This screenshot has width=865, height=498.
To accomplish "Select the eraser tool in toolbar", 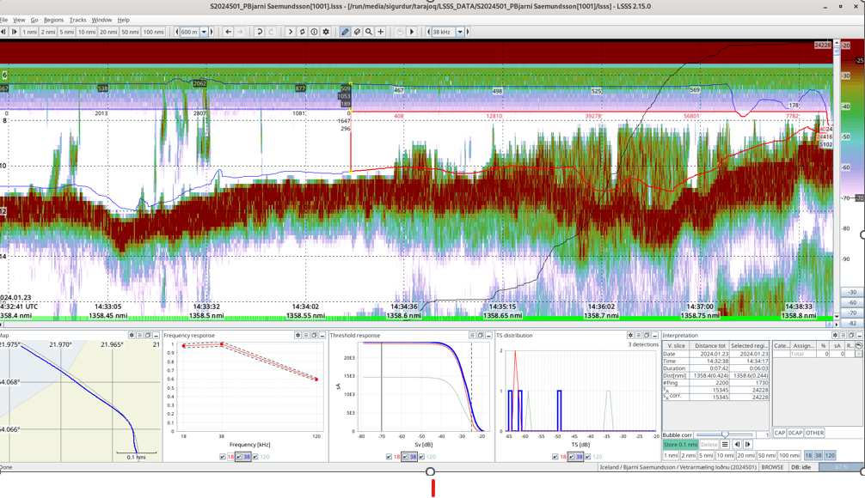I will [x=357, y=32].
